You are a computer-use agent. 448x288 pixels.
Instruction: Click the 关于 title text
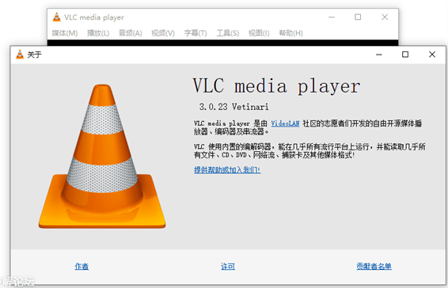tap(34, 55)
